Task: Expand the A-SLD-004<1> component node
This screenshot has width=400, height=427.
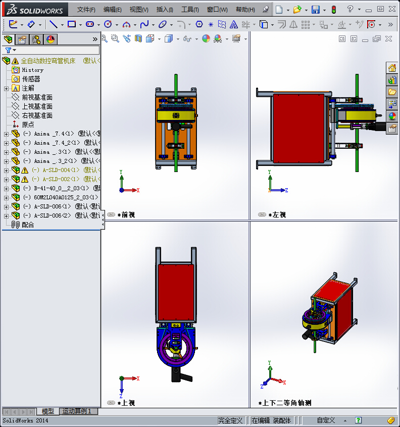Action: (x=6, y=170)
